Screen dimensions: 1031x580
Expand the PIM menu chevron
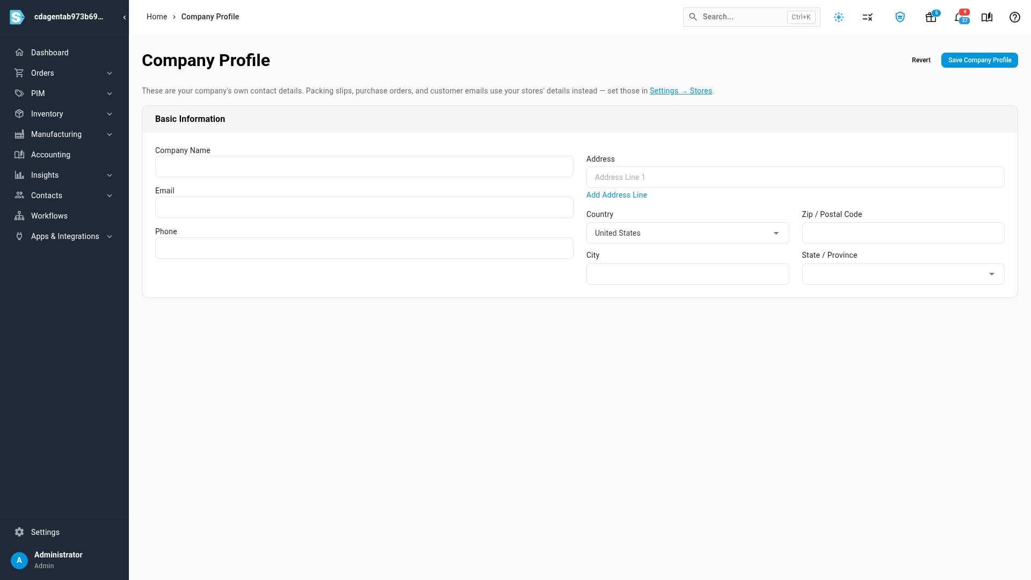coord(110,93)
